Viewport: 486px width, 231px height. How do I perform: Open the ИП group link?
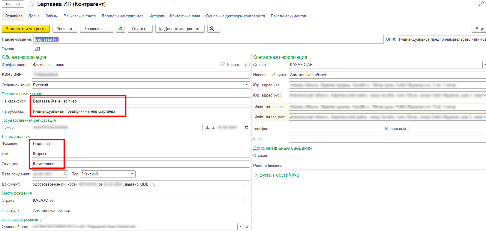coord(37,49)
